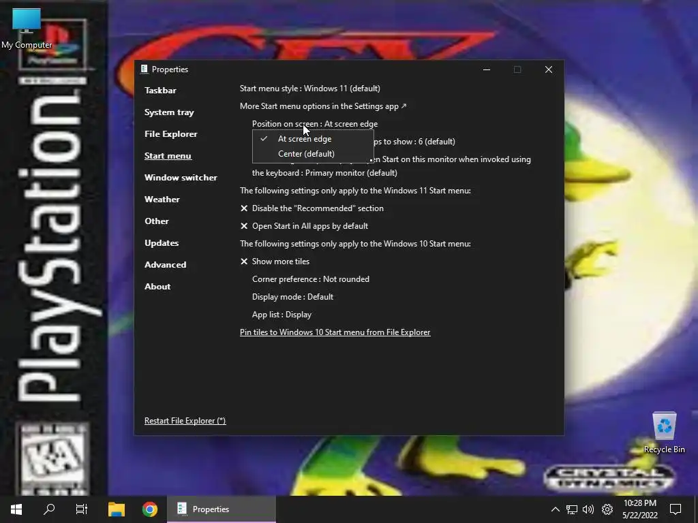Click Restart File Explorer link
The height and width of the screenshot is (523, 698).
185,421
